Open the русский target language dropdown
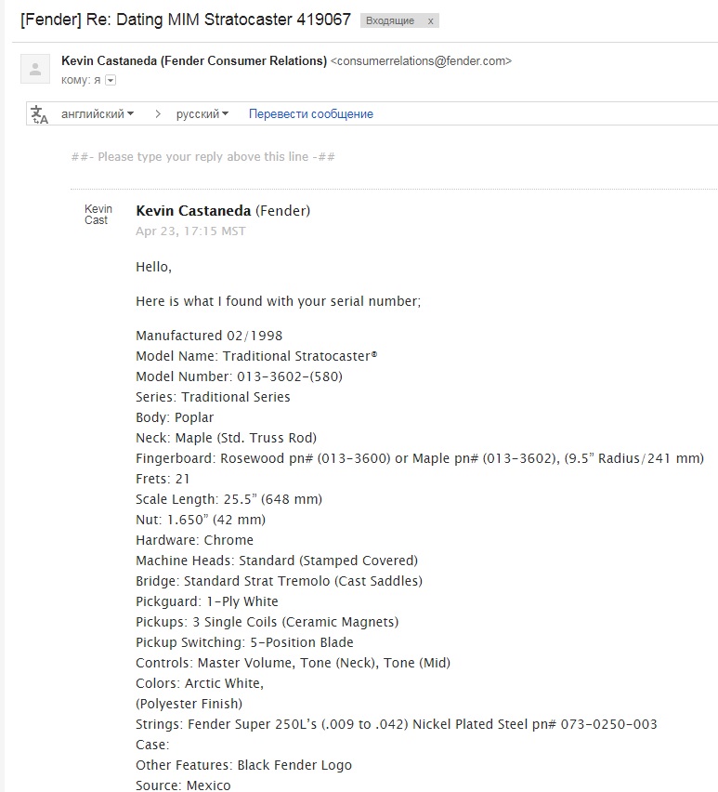Viewport: 718px width, 792px height. coord(202,114)
